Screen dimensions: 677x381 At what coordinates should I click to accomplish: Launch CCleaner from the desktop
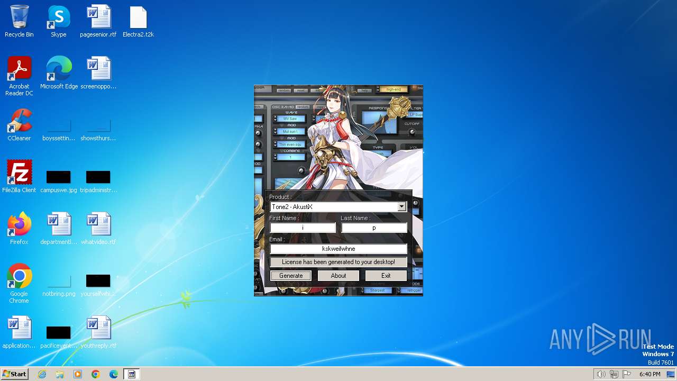coord(19,125)
